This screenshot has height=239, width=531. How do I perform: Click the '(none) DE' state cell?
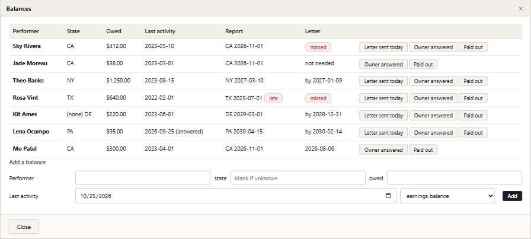pyautogui.click(x=79, y=114)
